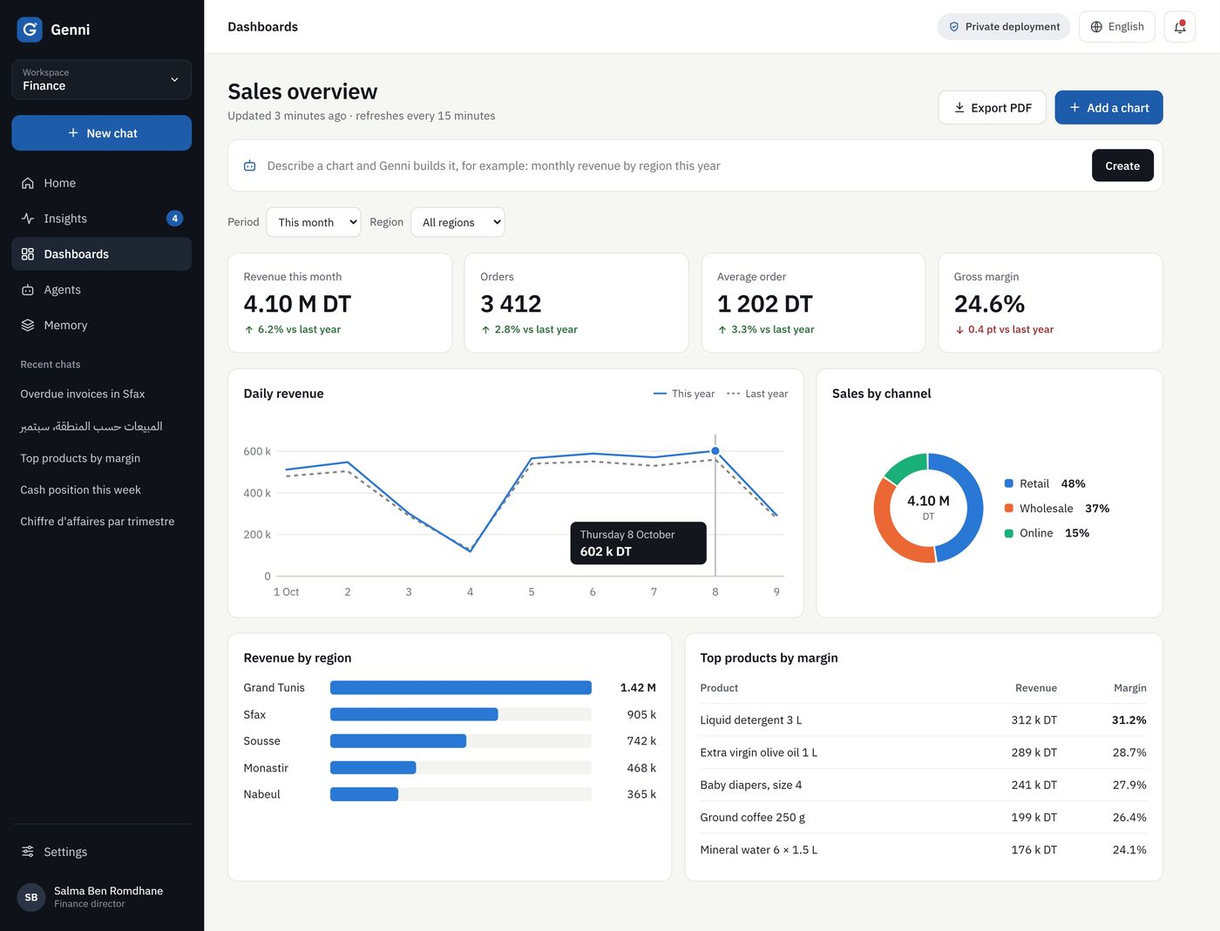Viewport: 1220px width, 931px height.
Task: Open the Period dropdown
Action: point(314,222)
